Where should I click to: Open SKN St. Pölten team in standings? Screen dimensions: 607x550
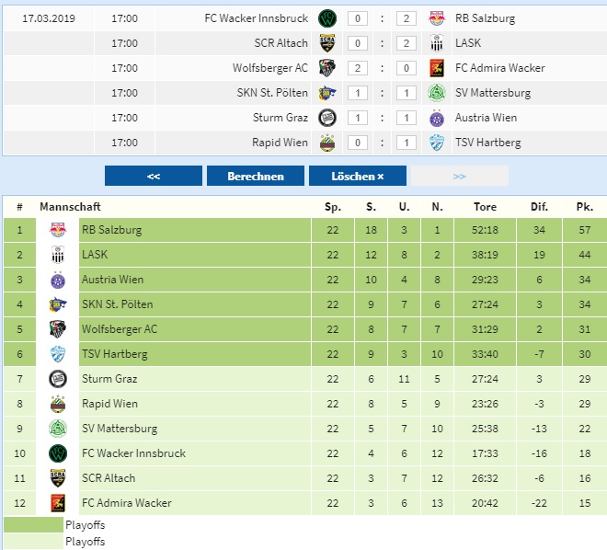pos(118,304)
